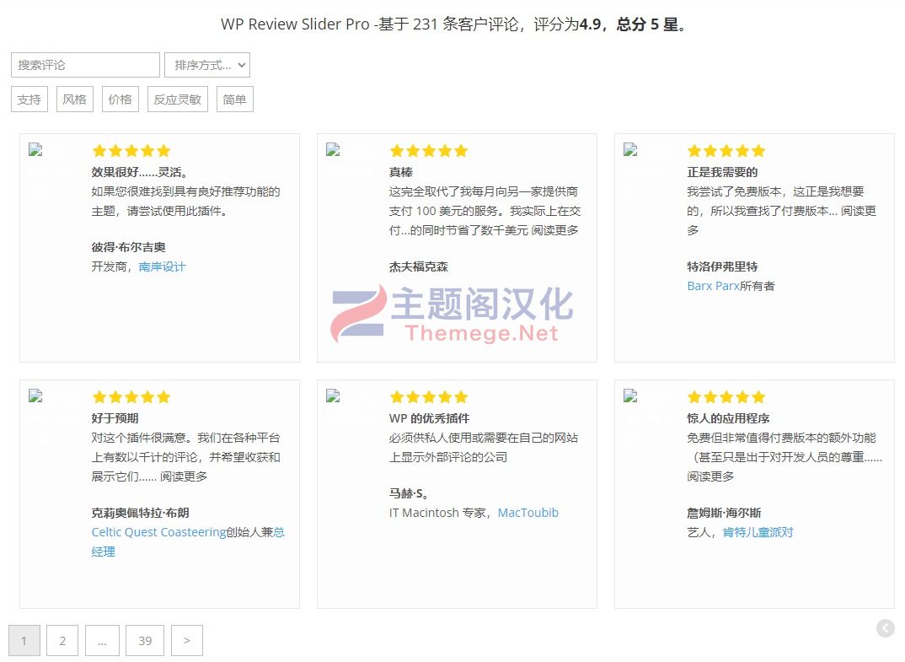
Task: Click avatar image in 惊人的应用程序 review card
Action: click(630, 396)
